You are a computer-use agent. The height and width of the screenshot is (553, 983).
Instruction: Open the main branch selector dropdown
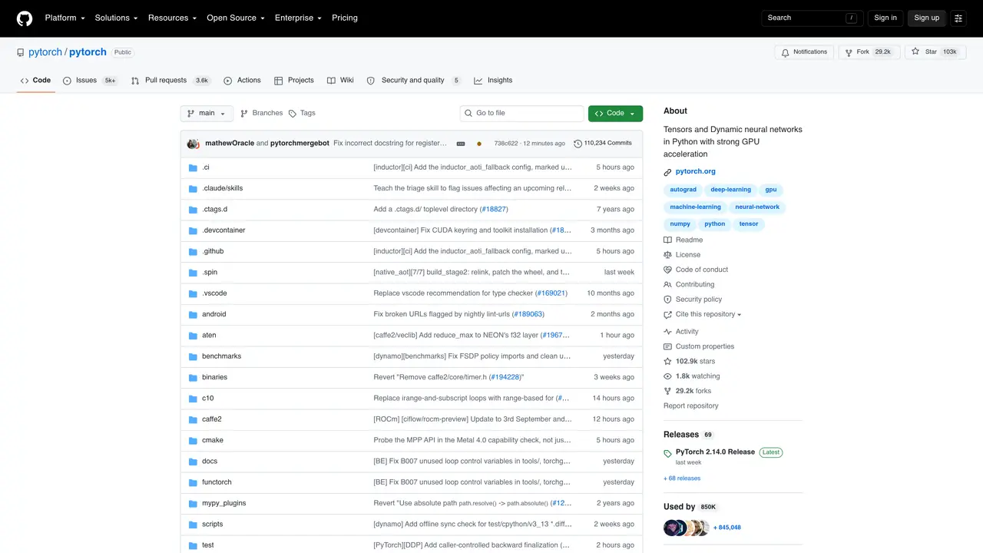click(207, 113)
